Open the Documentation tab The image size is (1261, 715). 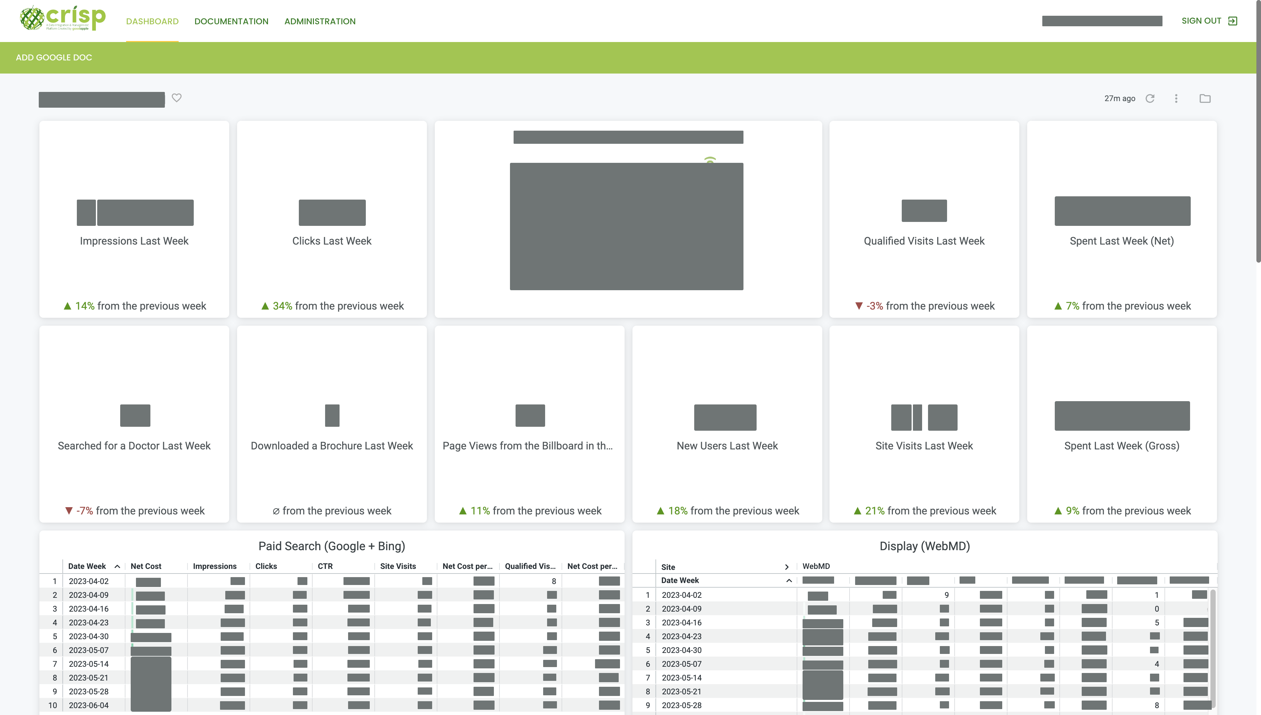point(232,21)
